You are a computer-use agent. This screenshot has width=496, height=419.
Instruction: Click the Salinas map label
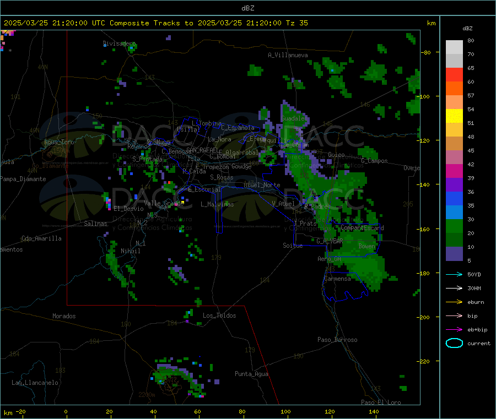95,224
